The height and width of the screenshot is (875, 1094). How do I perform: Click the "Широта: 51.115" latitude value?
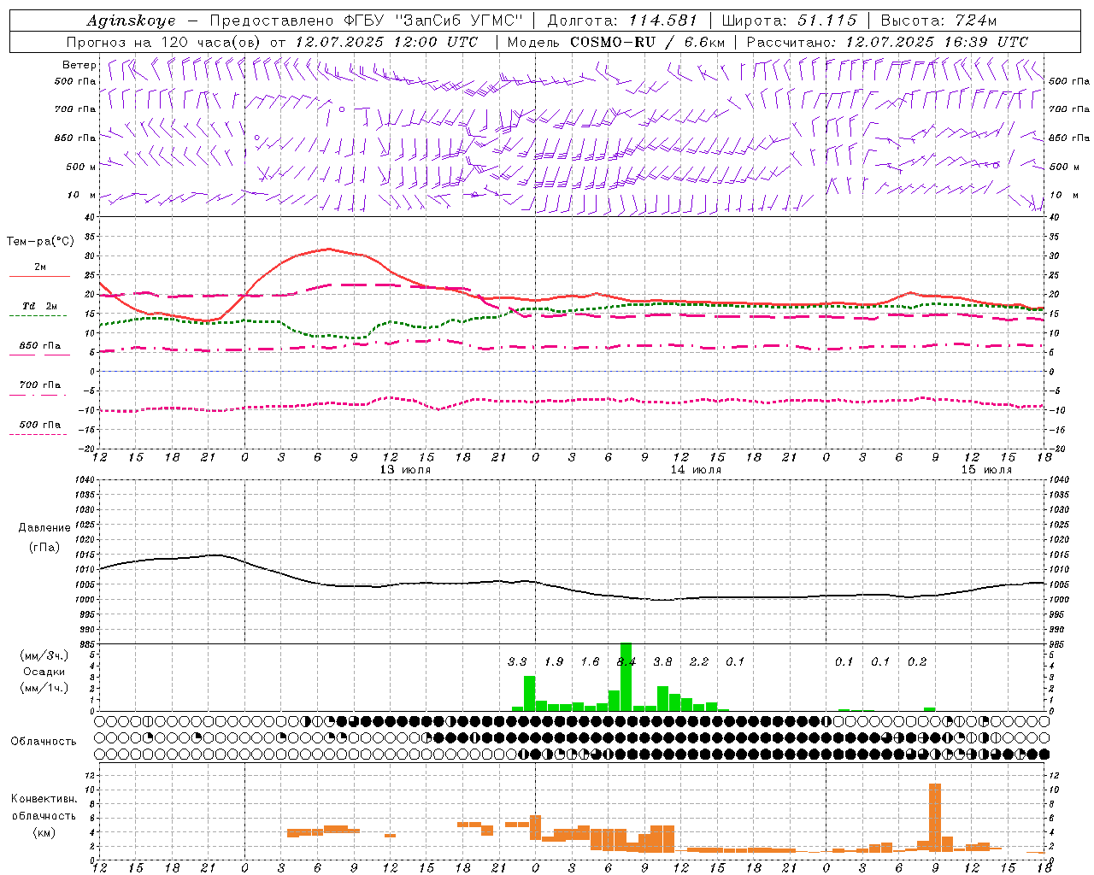(789, 21)
